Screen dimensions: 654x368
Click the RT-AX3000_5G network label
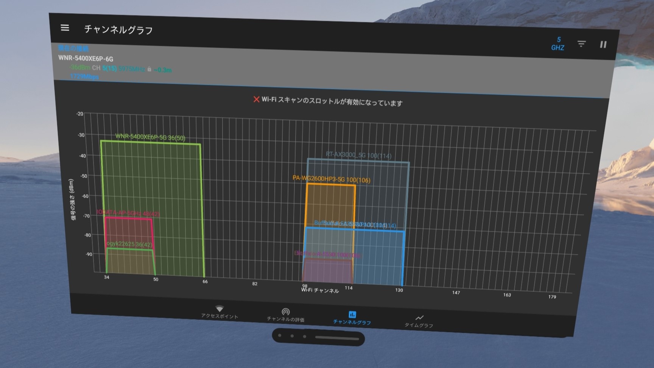point(358,155)
